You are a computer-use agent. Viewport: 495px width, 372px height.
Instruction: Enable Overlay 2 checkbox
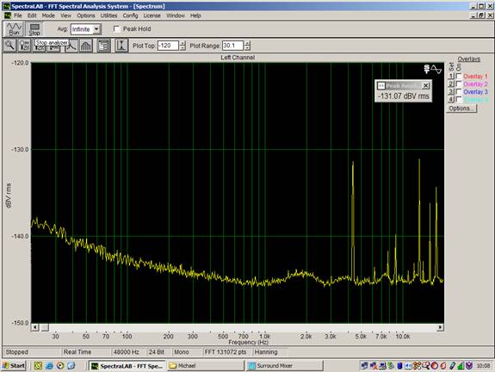point(459,84)
